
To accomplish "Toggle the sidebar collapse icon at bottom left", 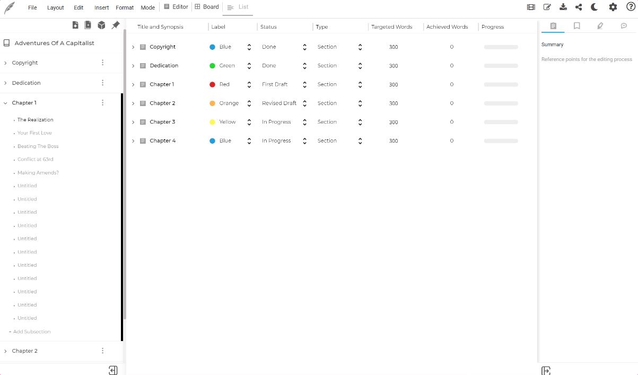I will 113,369.
